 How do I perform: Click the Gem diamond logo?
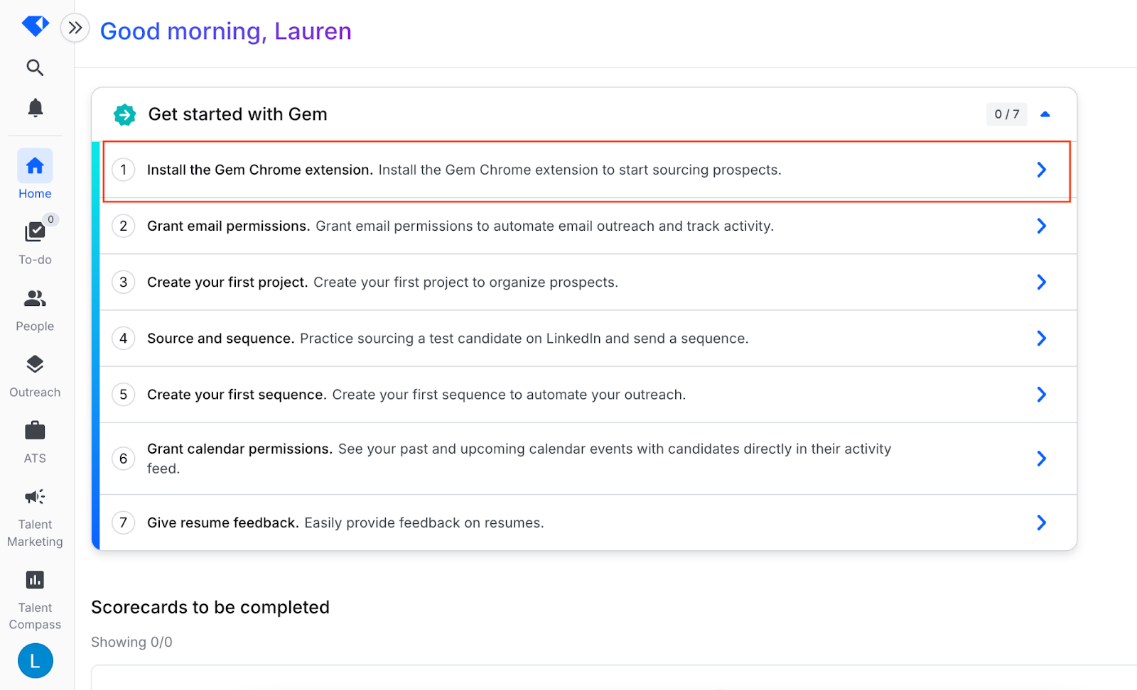coord(35,26)
